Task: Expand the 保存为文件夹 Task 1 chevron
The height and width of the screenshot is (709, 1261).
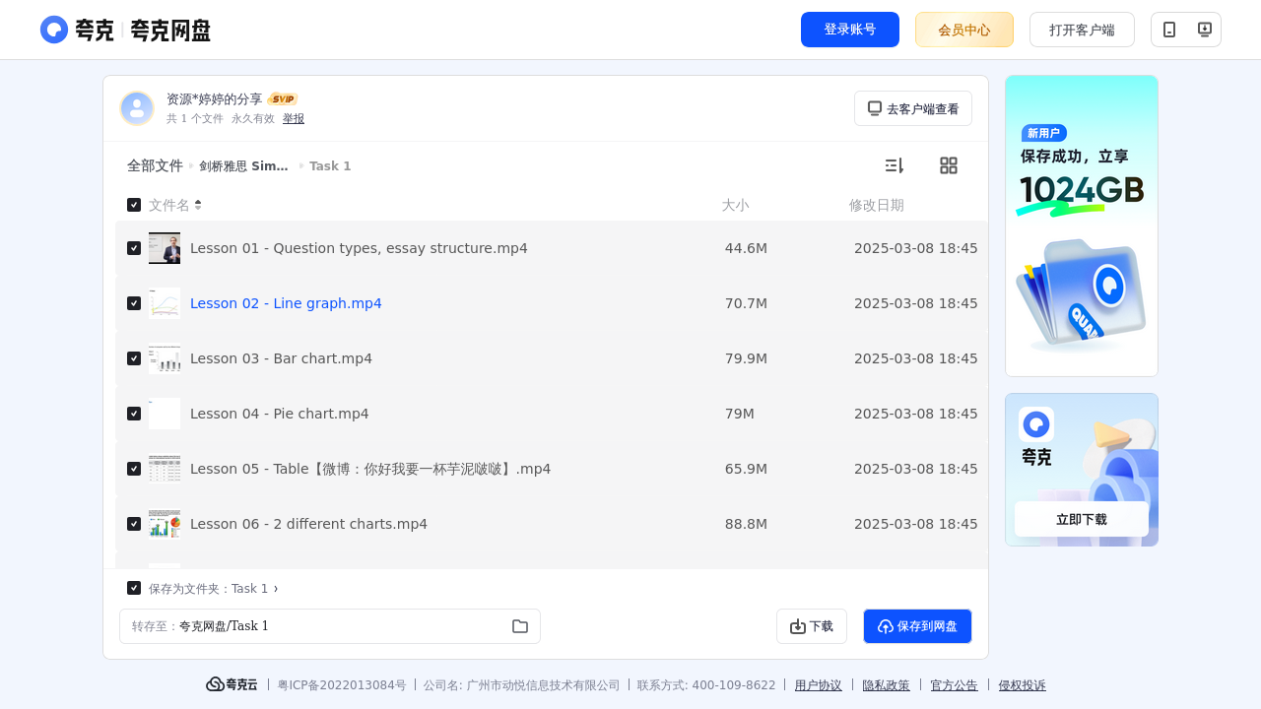Action: (x=276, y=589)
